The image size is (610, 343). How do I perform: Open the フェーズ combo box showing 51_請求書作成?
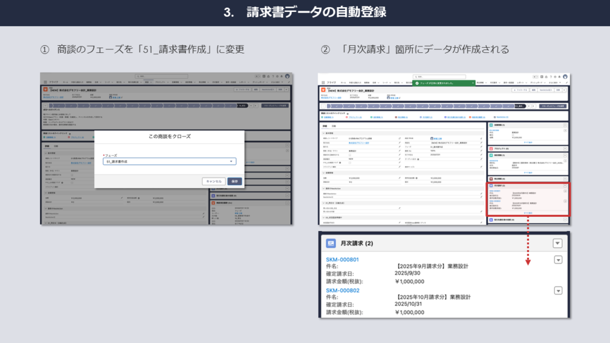(170, 161)
